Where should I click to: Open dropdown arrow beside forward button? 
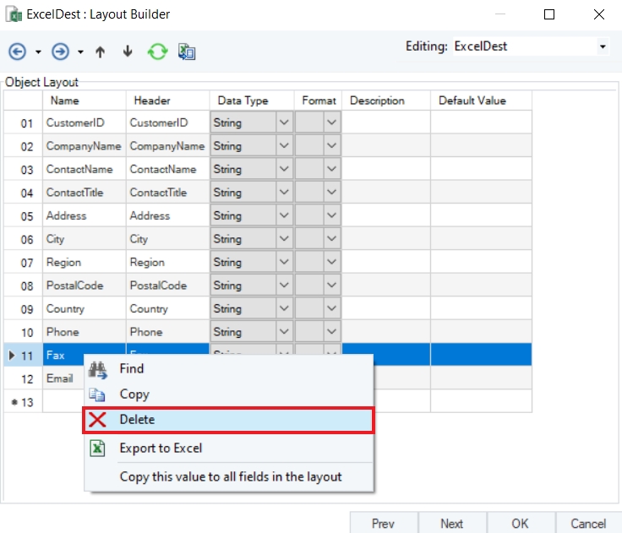(80, 53)
